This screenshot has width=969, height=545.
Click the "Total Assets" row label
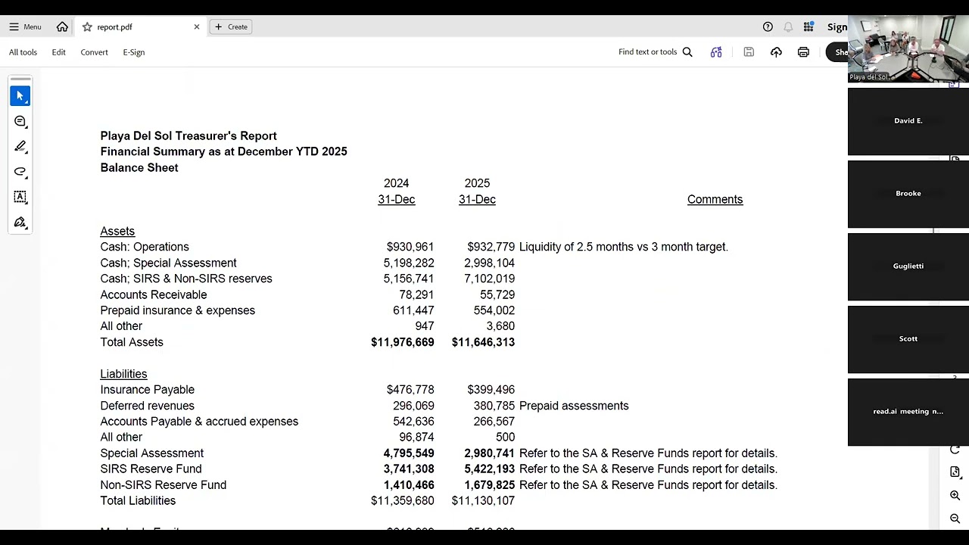point(132,342)
